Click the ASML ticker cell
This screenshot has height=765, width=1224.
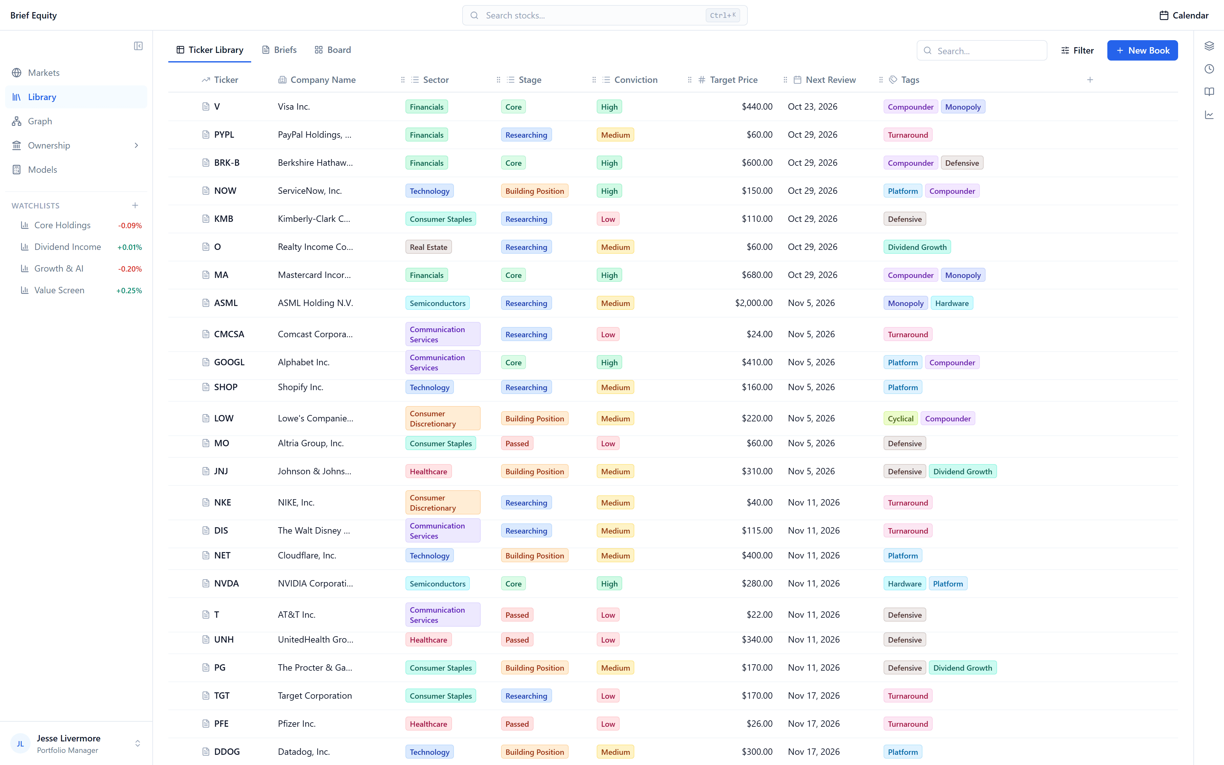(226, 303)
